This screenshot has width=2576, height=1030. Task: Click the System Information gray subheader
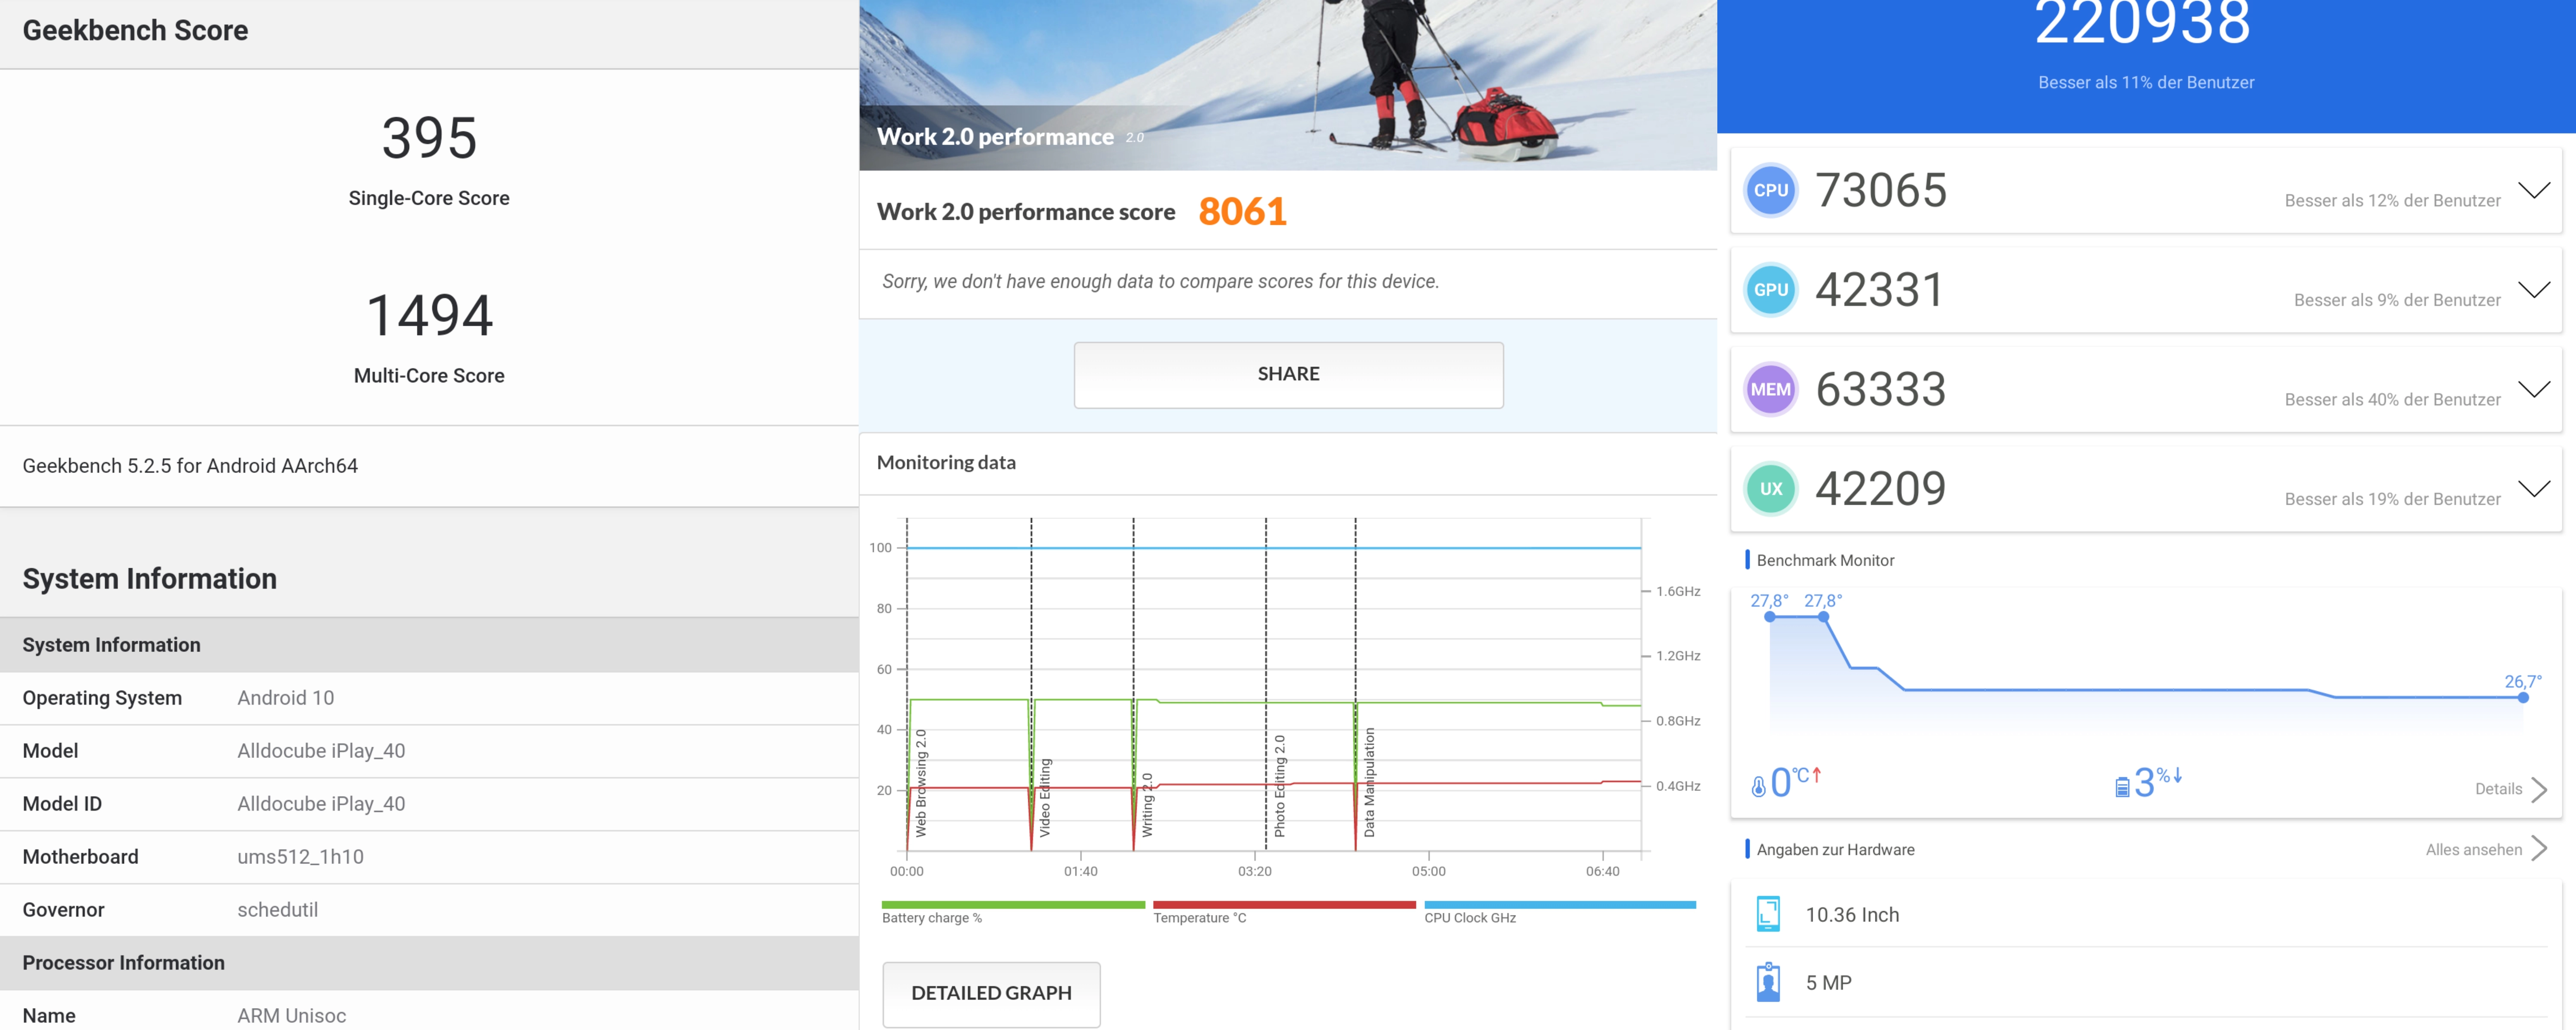[x=429, y=645]
